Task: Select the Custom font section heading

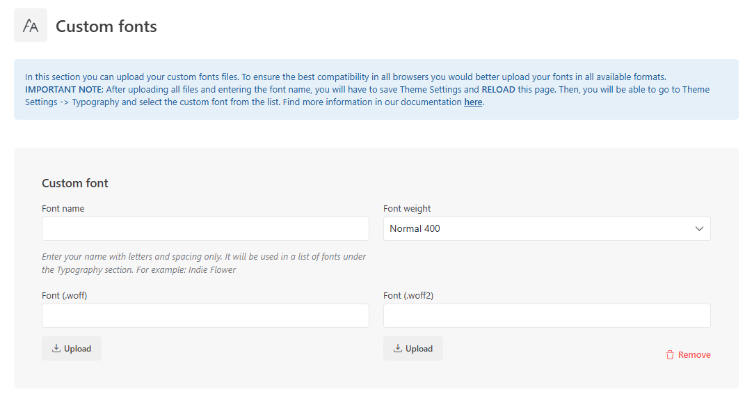Action: [x=75, y=183]
